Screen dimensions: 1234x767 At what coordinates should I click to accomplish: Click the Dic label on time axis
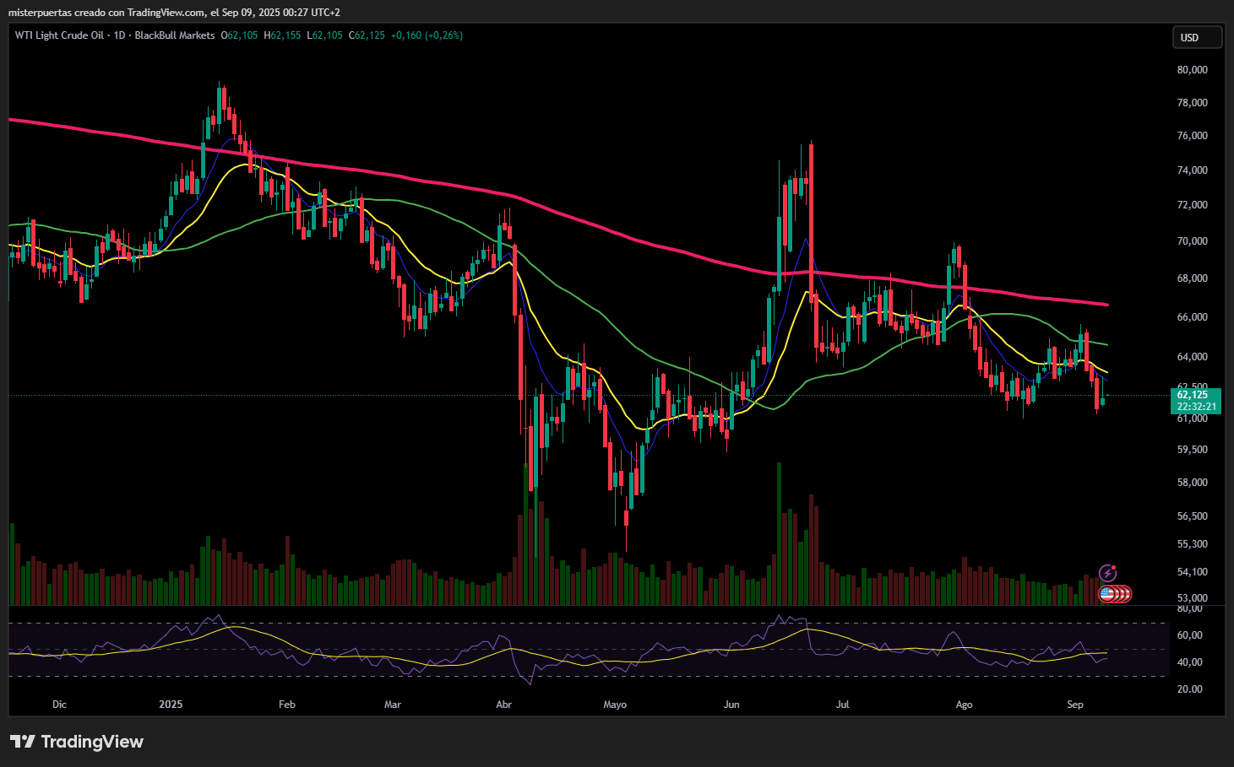(59, 705)
